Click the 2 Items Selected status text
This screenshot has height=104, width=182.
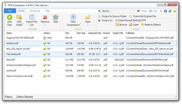pos(25,97)
